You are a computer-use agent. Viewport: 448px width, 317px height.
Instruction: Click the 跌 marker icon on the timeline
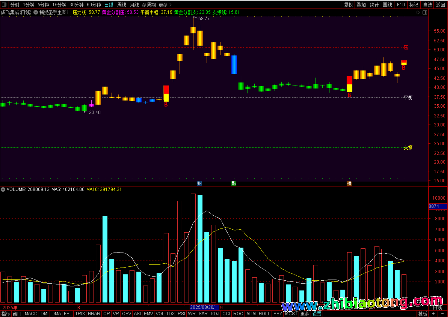coord(234,183)
